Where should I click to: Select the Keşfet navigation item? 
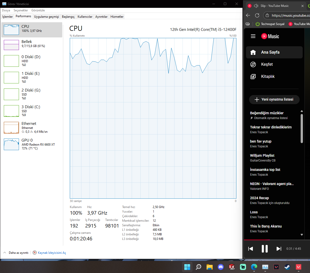click(x=274, y=64)
